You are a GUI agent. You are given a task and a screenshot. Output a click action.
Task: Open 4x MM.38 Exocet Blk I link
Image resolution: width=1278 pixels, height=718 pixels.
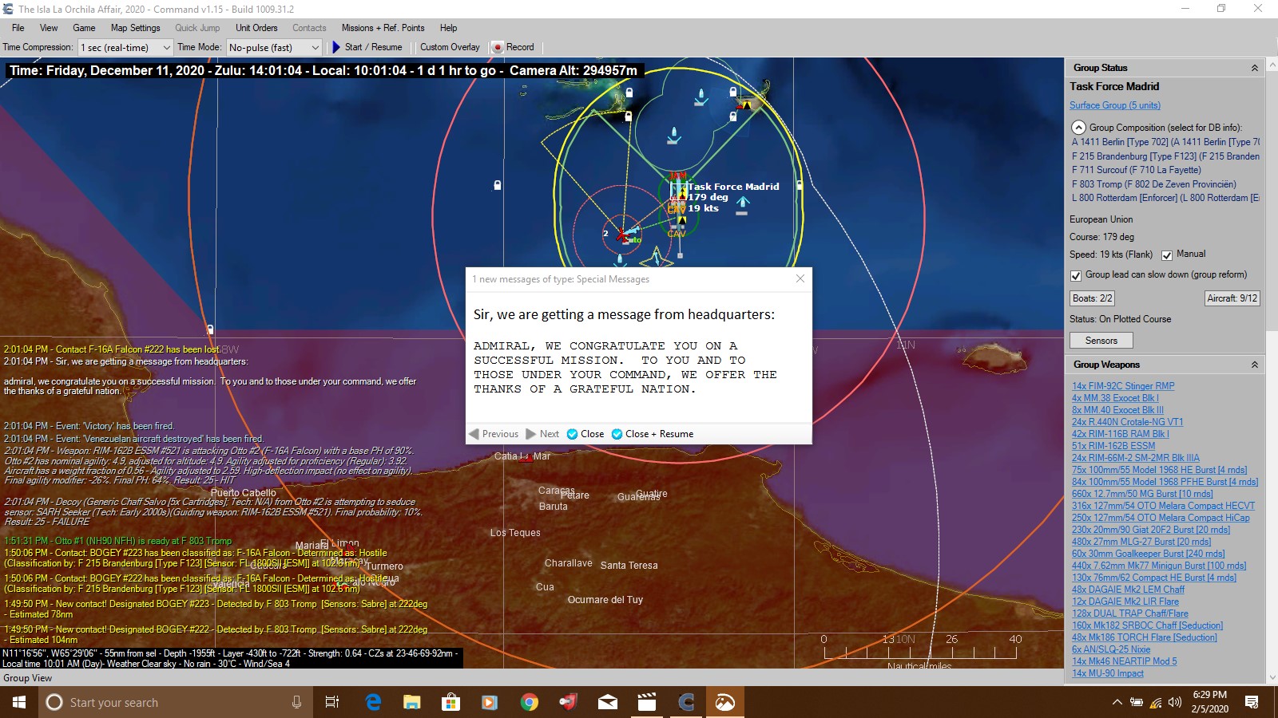click(1114, 398)
